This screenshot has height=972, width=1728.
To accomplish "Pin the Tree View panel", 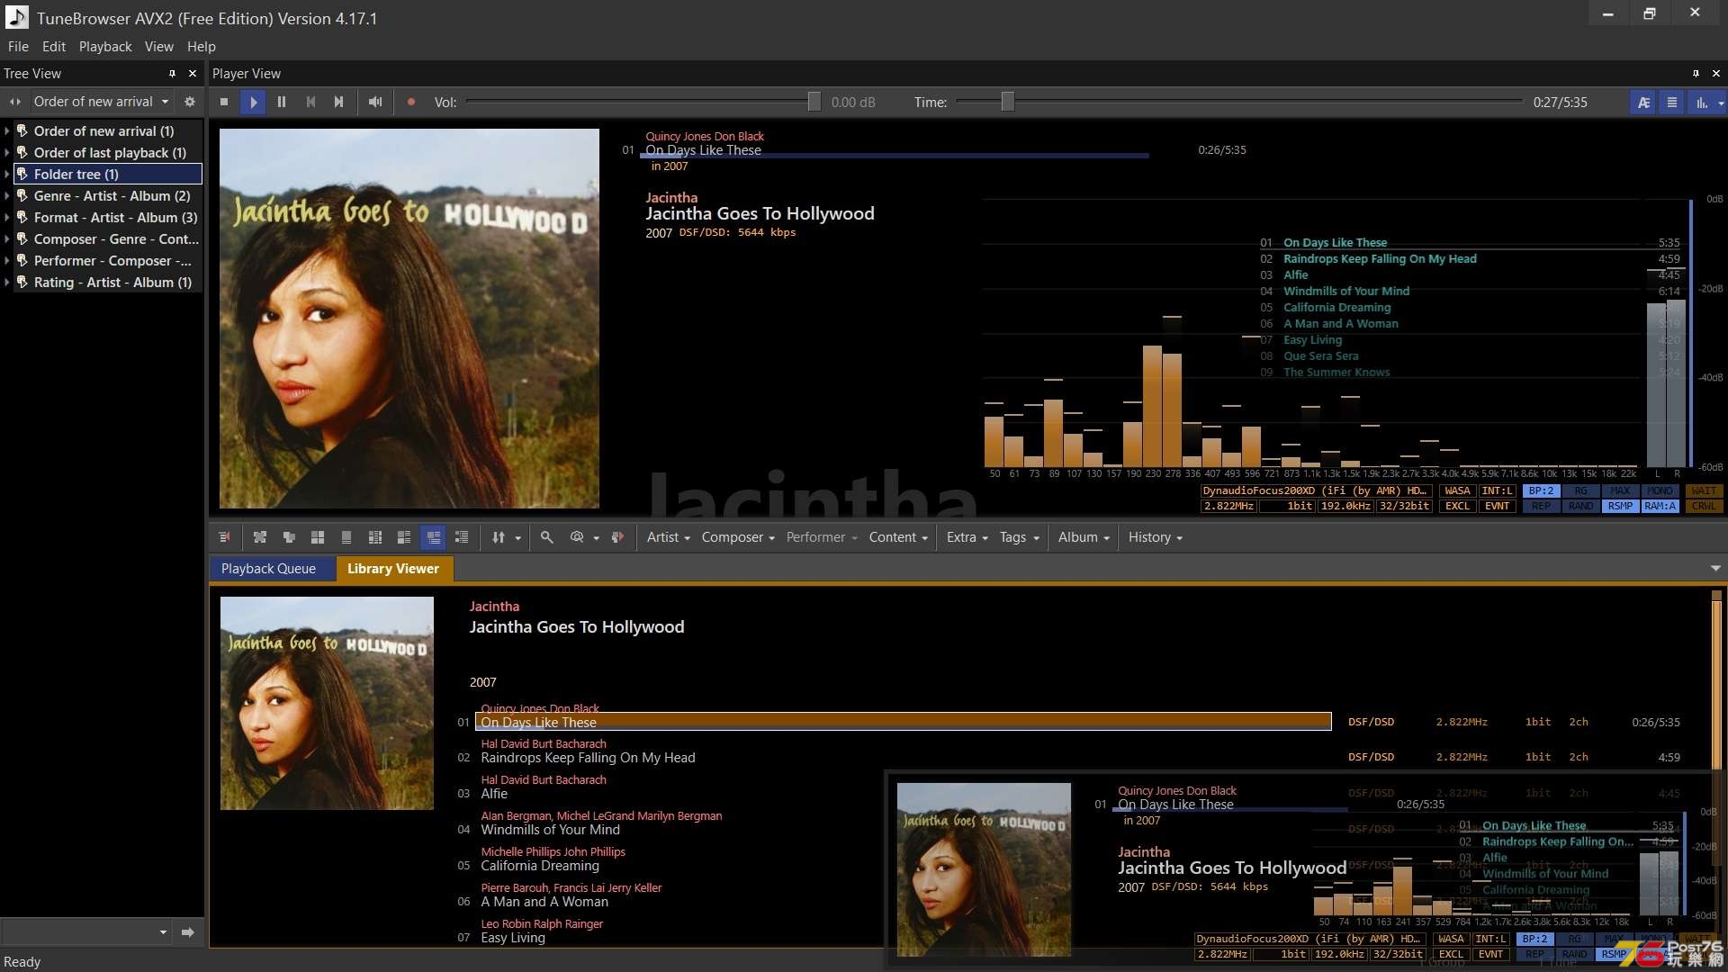I will [172, 73].
